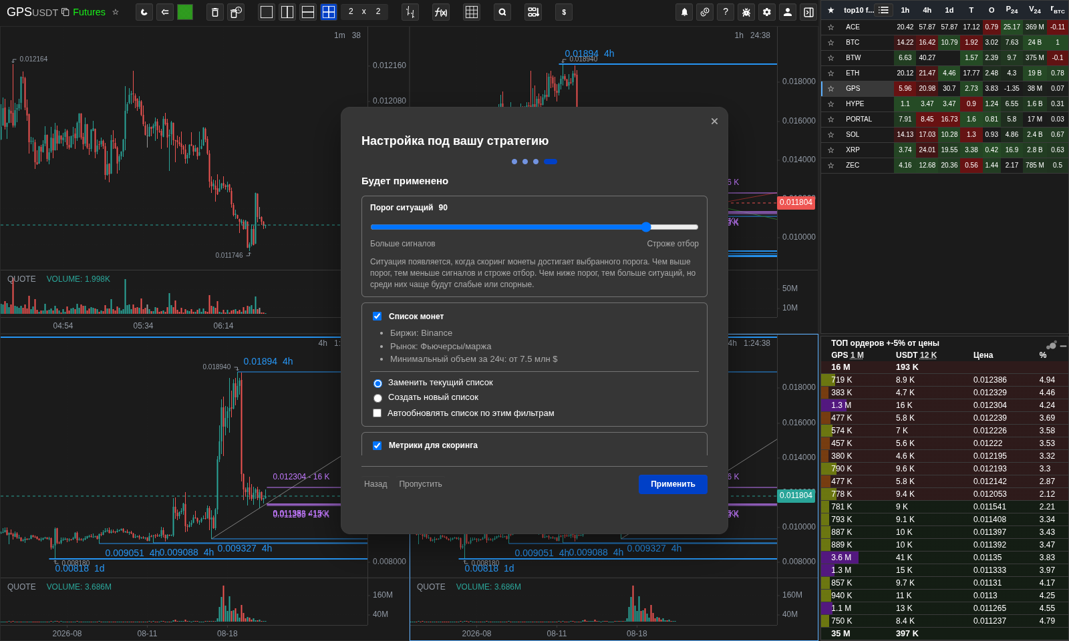Close the strategy setup dialog
The width and height of the screenshot is (1069, 641).
714,121
